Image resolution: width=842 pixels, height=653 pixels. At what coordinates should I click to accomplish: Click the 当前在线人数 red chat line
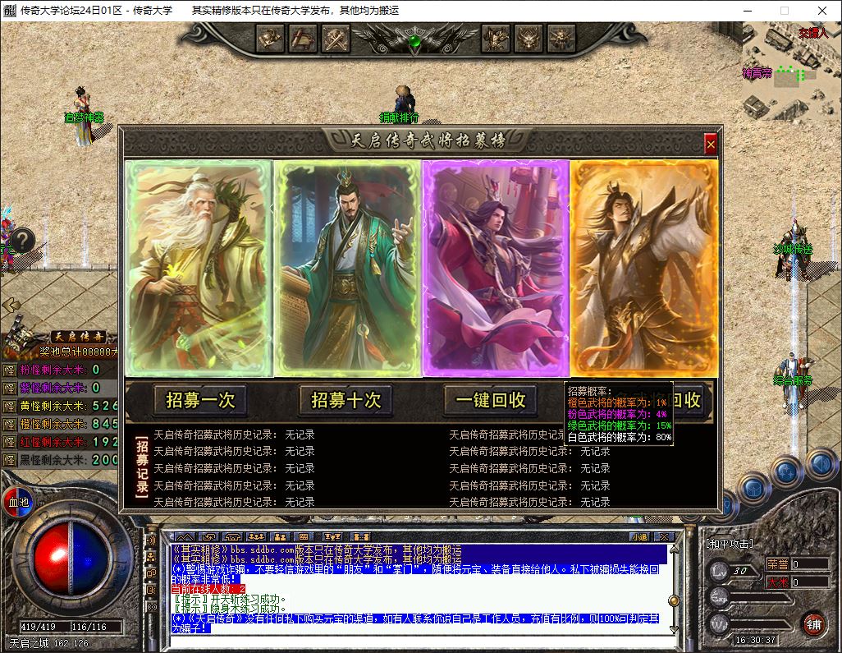pos(208,589)
